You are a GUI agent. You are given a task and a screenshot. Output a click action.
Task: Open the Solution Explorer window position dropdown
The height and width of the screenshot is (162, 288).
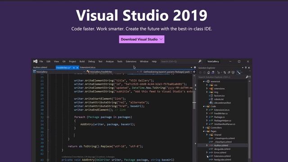pyautogui.click(x=243, y=67)
